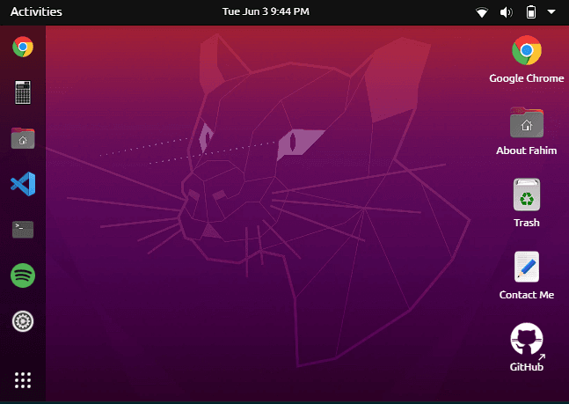Viewport: 569px width, 404px height.
Task: Launch Spotify from the dock
Action: click(23, 275)
